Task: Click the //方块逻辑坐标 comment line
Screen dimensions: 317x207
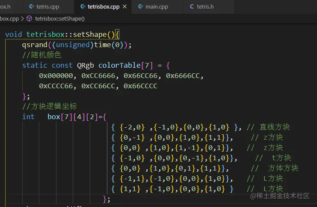Action: tap(50, 106)
